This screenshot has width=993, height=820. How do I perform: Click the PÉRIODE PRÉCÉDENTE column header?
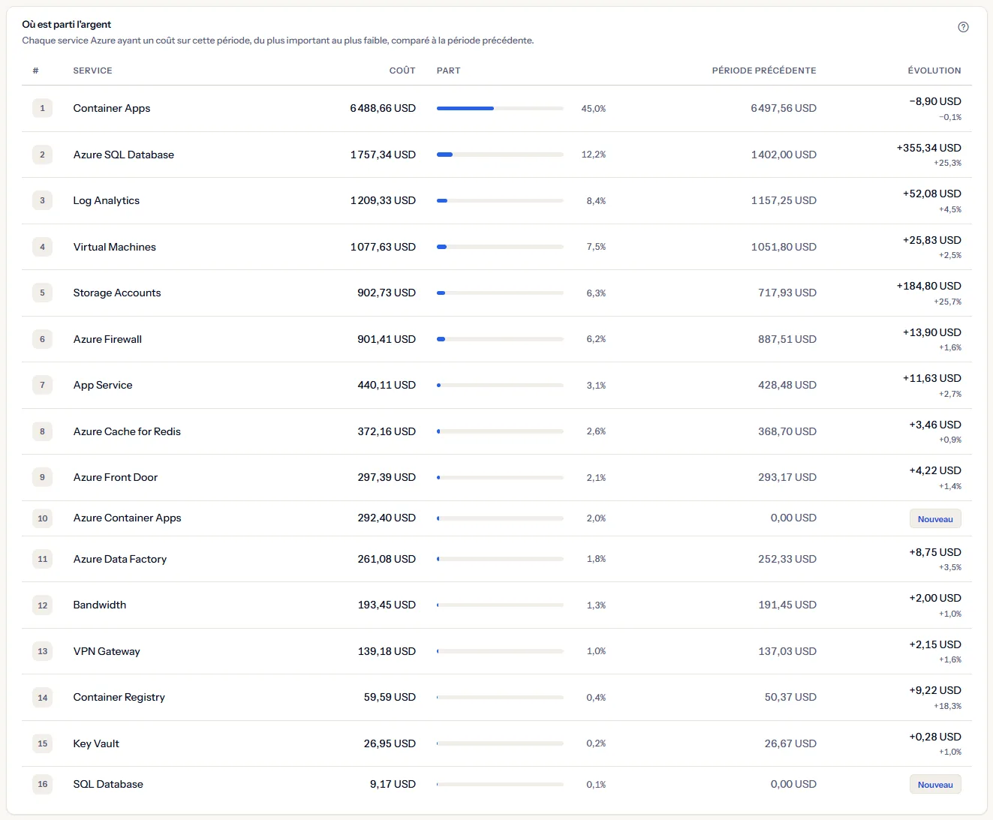coord(764,71)
